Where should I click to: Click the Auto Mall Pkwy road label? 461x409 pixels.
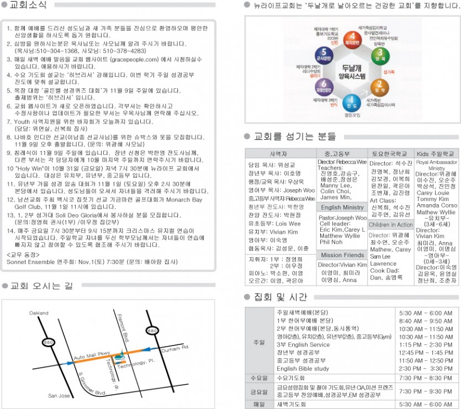(92, 355)
